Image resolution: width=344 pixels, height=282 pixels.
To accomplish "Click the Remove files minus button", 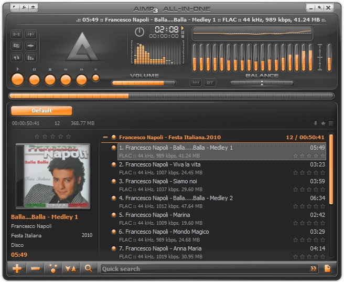I will [35, 268].
